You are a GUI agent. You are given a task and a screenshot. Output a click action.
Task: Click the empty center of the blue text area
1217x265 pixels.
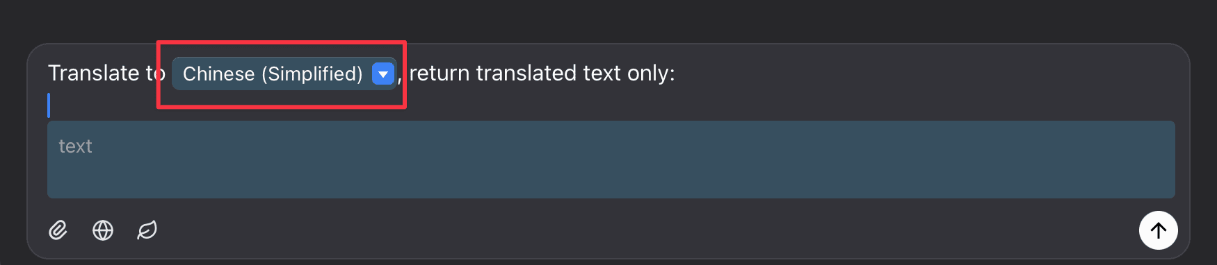611,166
